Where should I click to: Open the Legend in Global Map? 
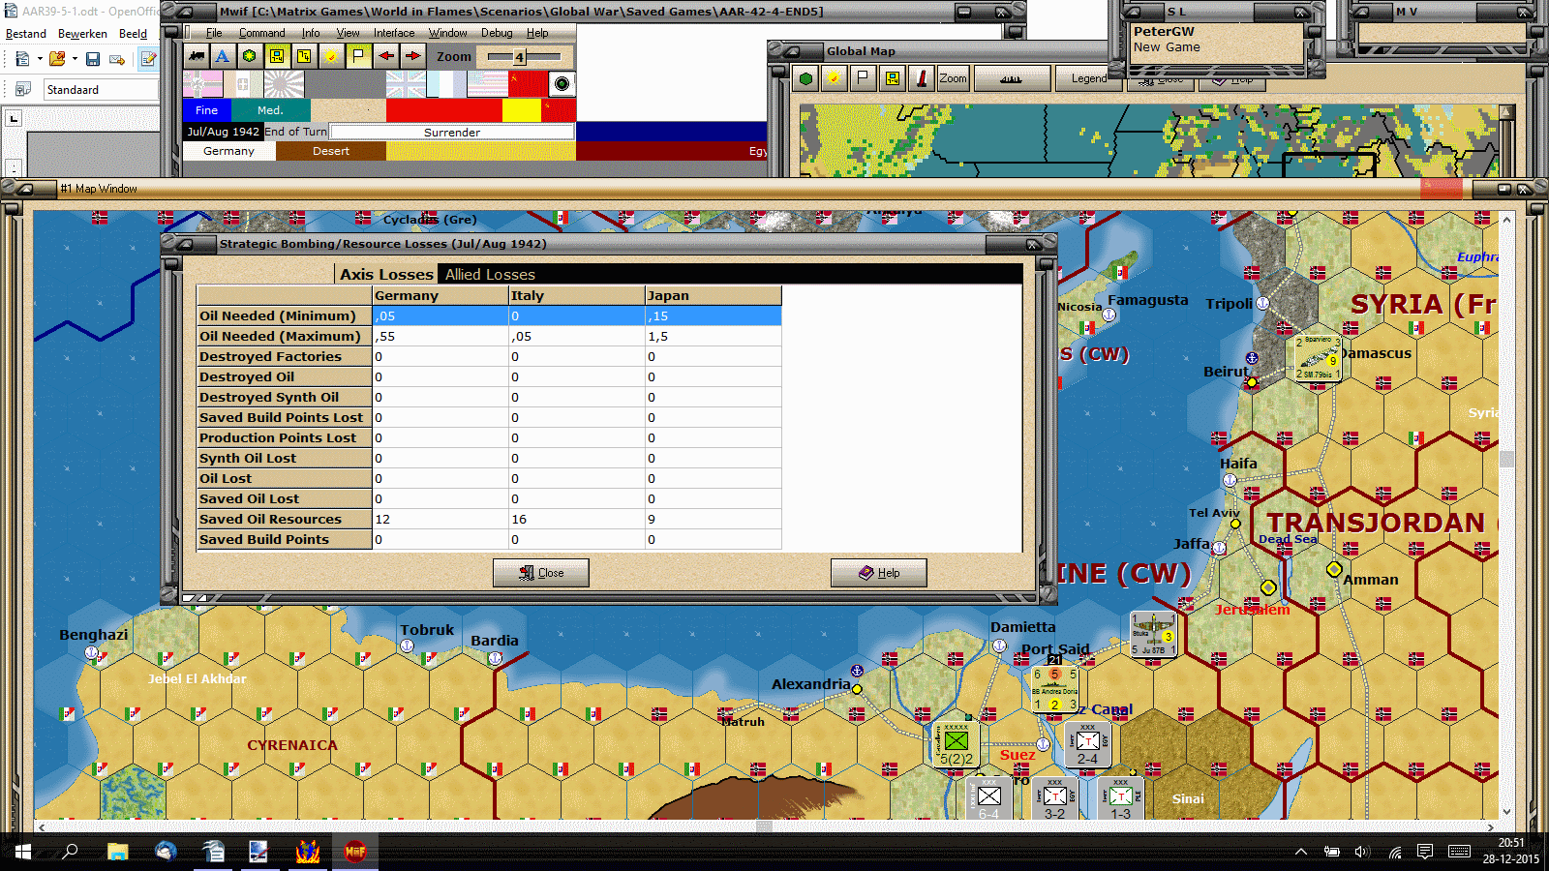click(x=1089, y=78)
